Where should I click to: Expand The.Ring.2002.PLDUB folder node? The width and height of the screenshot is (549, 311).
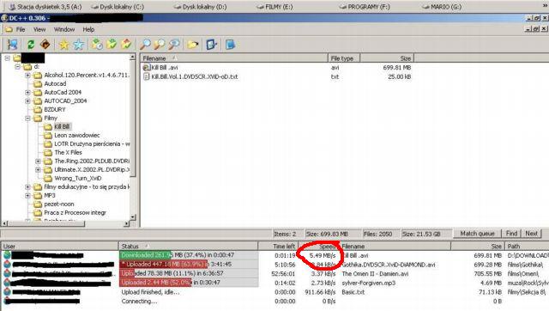point(38,162)
